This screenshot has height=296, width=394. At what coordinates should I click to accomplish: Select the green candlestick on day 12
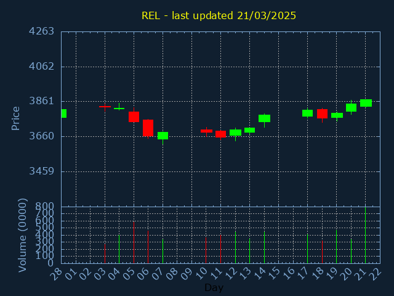235,133
